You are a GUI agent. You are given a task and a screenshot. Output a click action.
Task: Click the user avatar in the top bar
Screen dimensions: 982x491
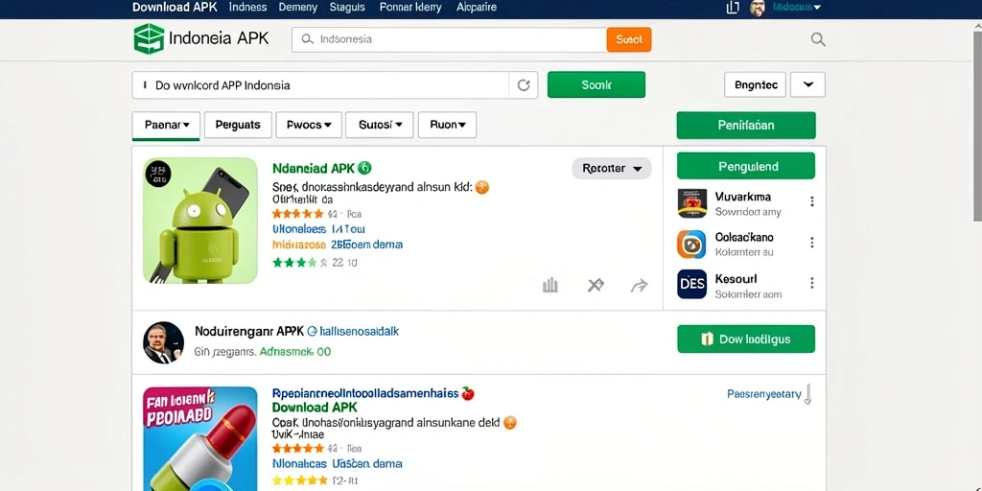coord(758,8)
